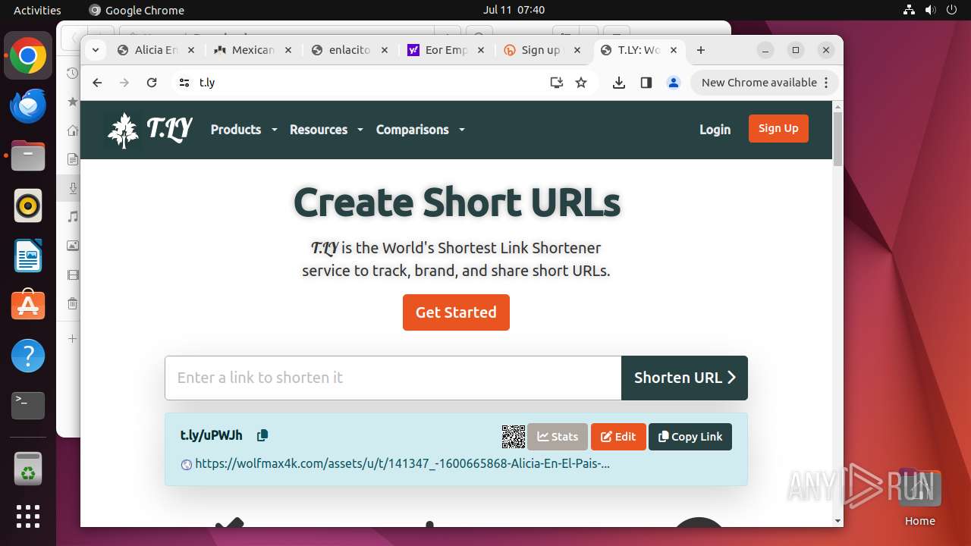Toggle the Chrome side panel icon

click(x=646, y=83)
